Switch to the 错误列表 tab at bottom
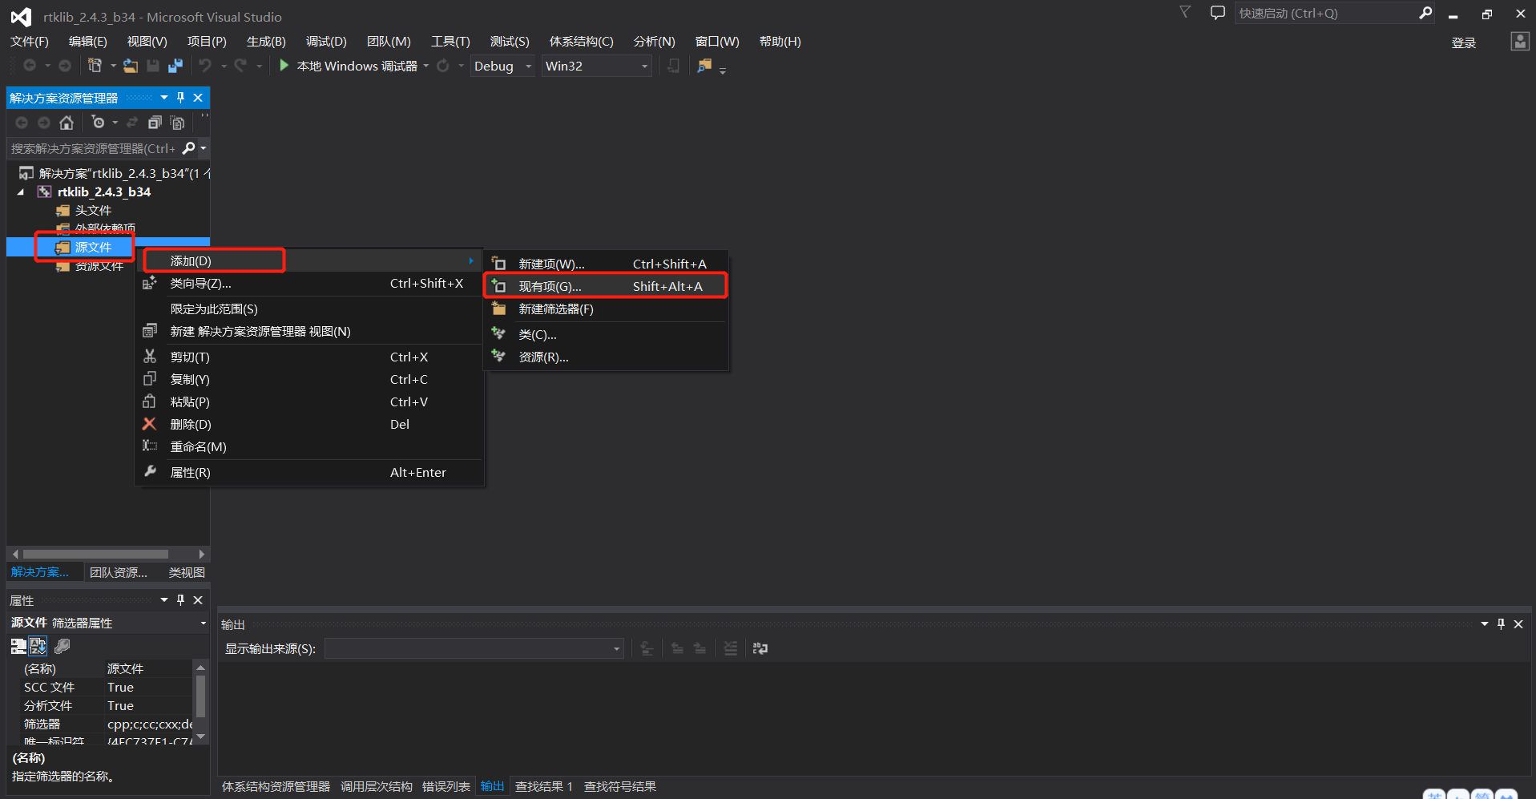 click(x=446, y=786)
